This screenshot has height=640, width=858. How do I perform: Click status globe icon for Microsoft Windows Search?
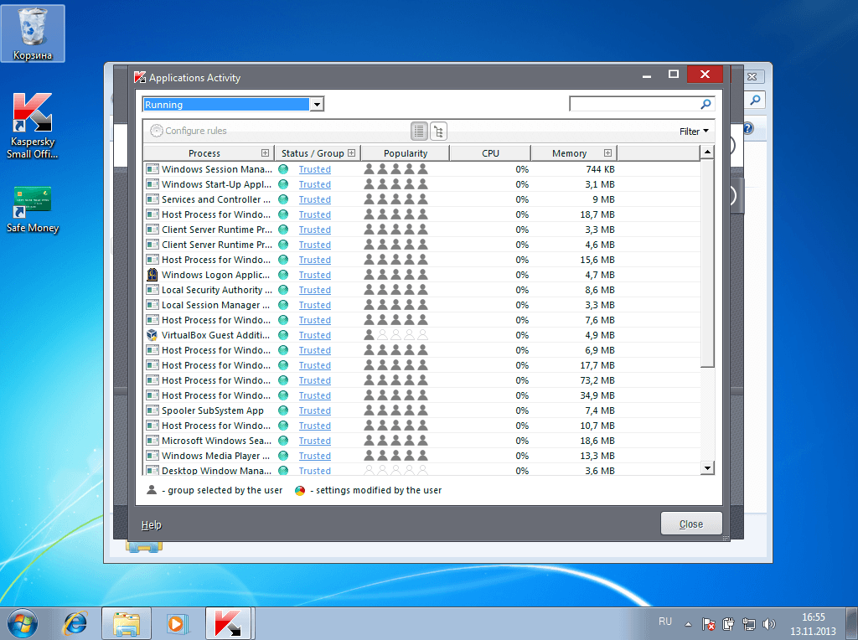click(283, 441)
